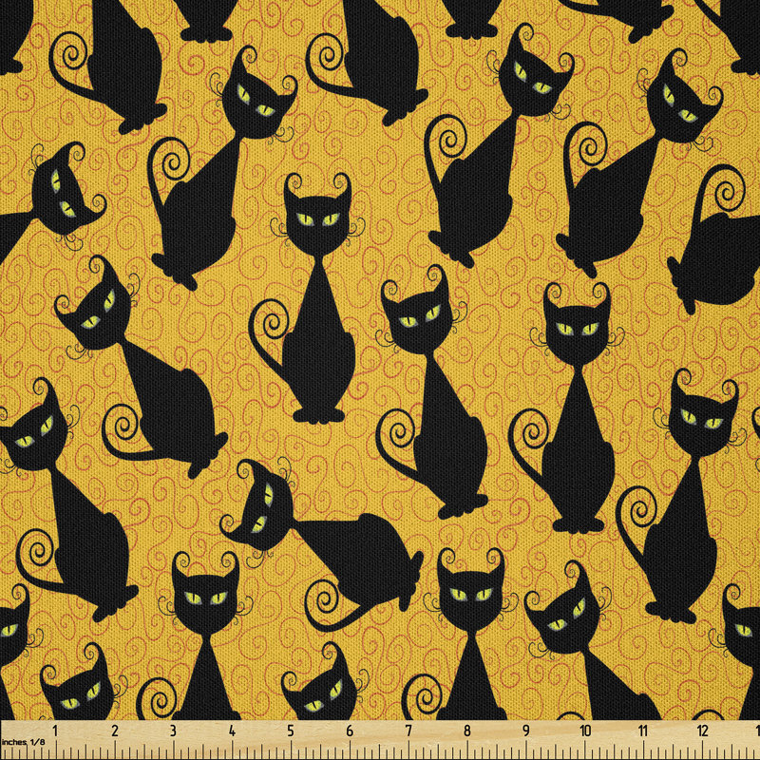Click the number 8 on the ruler
This screenshot has height=760, width=760.
tap(467, 731)
